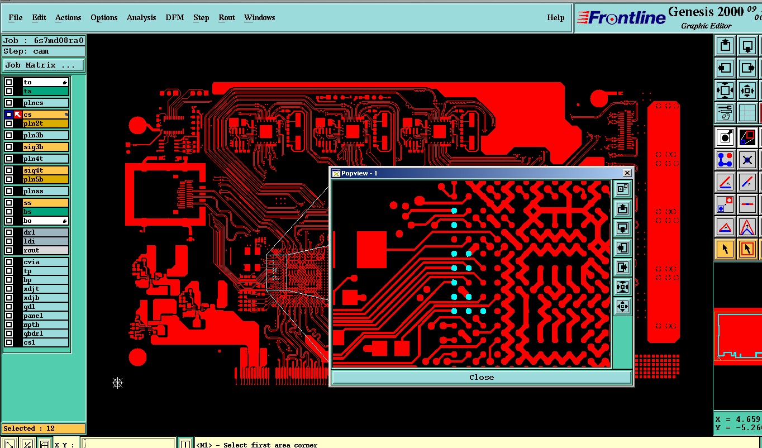
Task: Click pan right icon in Popview window
Action: click(622, 268)
